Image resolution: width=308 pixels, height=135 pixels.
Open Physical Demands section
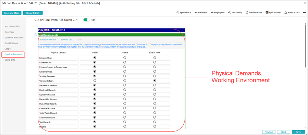(14, 54)
